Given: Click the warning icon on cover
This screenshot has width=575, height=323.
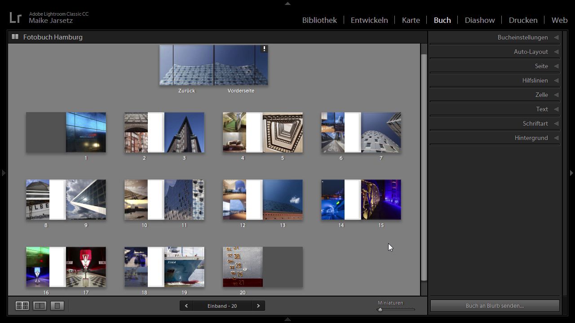Looking at the screenshot, I should 265,49.
